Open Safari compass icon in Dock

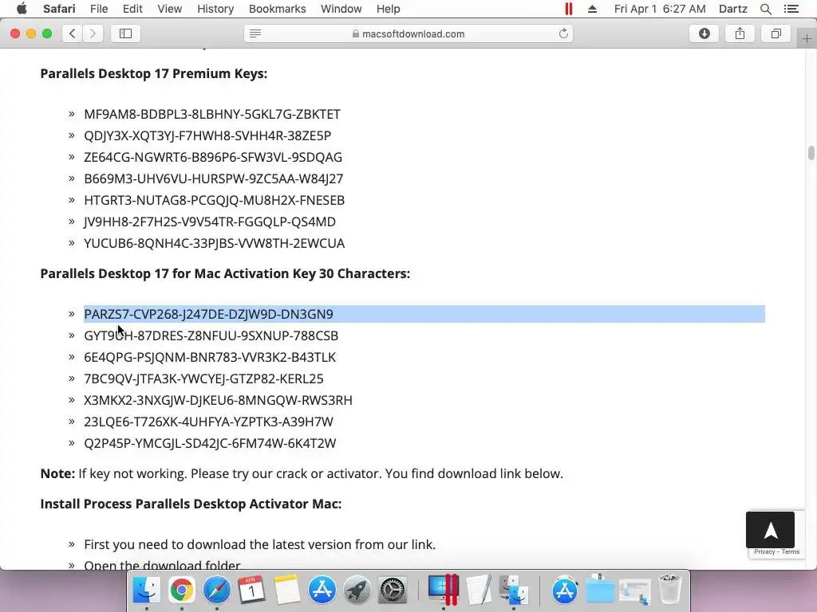pyautogui.click(x=217, y=590)
